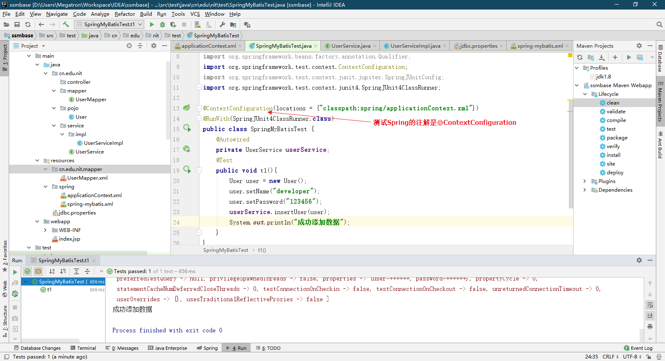Collapse the Profiles node in Maven panel

click(577, 68)
